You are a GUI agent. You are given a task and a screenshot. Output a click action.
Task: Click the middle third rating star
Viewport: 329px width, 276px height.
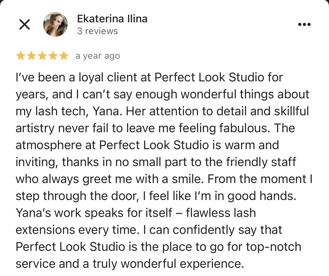coord(42,56)
